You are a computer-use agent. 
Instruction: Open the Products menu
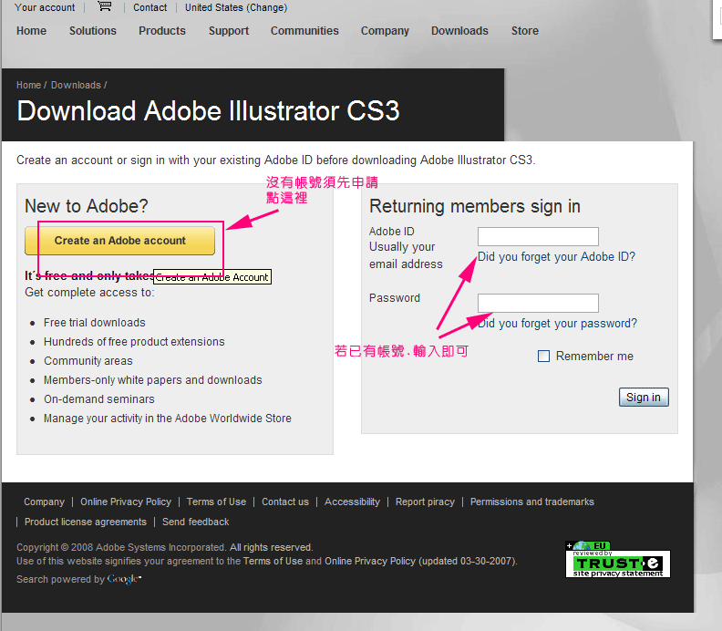tap(162, 31)
